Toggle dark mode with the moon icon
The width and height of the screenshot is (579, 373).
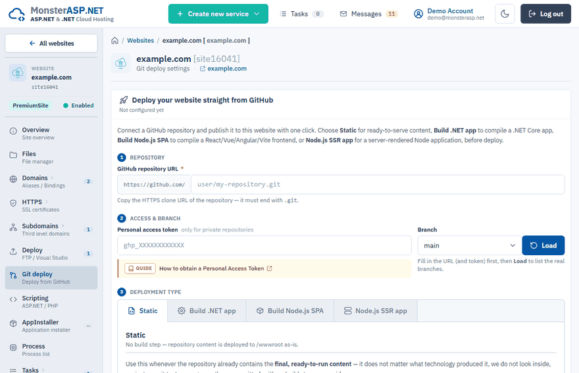click(505, 14)
